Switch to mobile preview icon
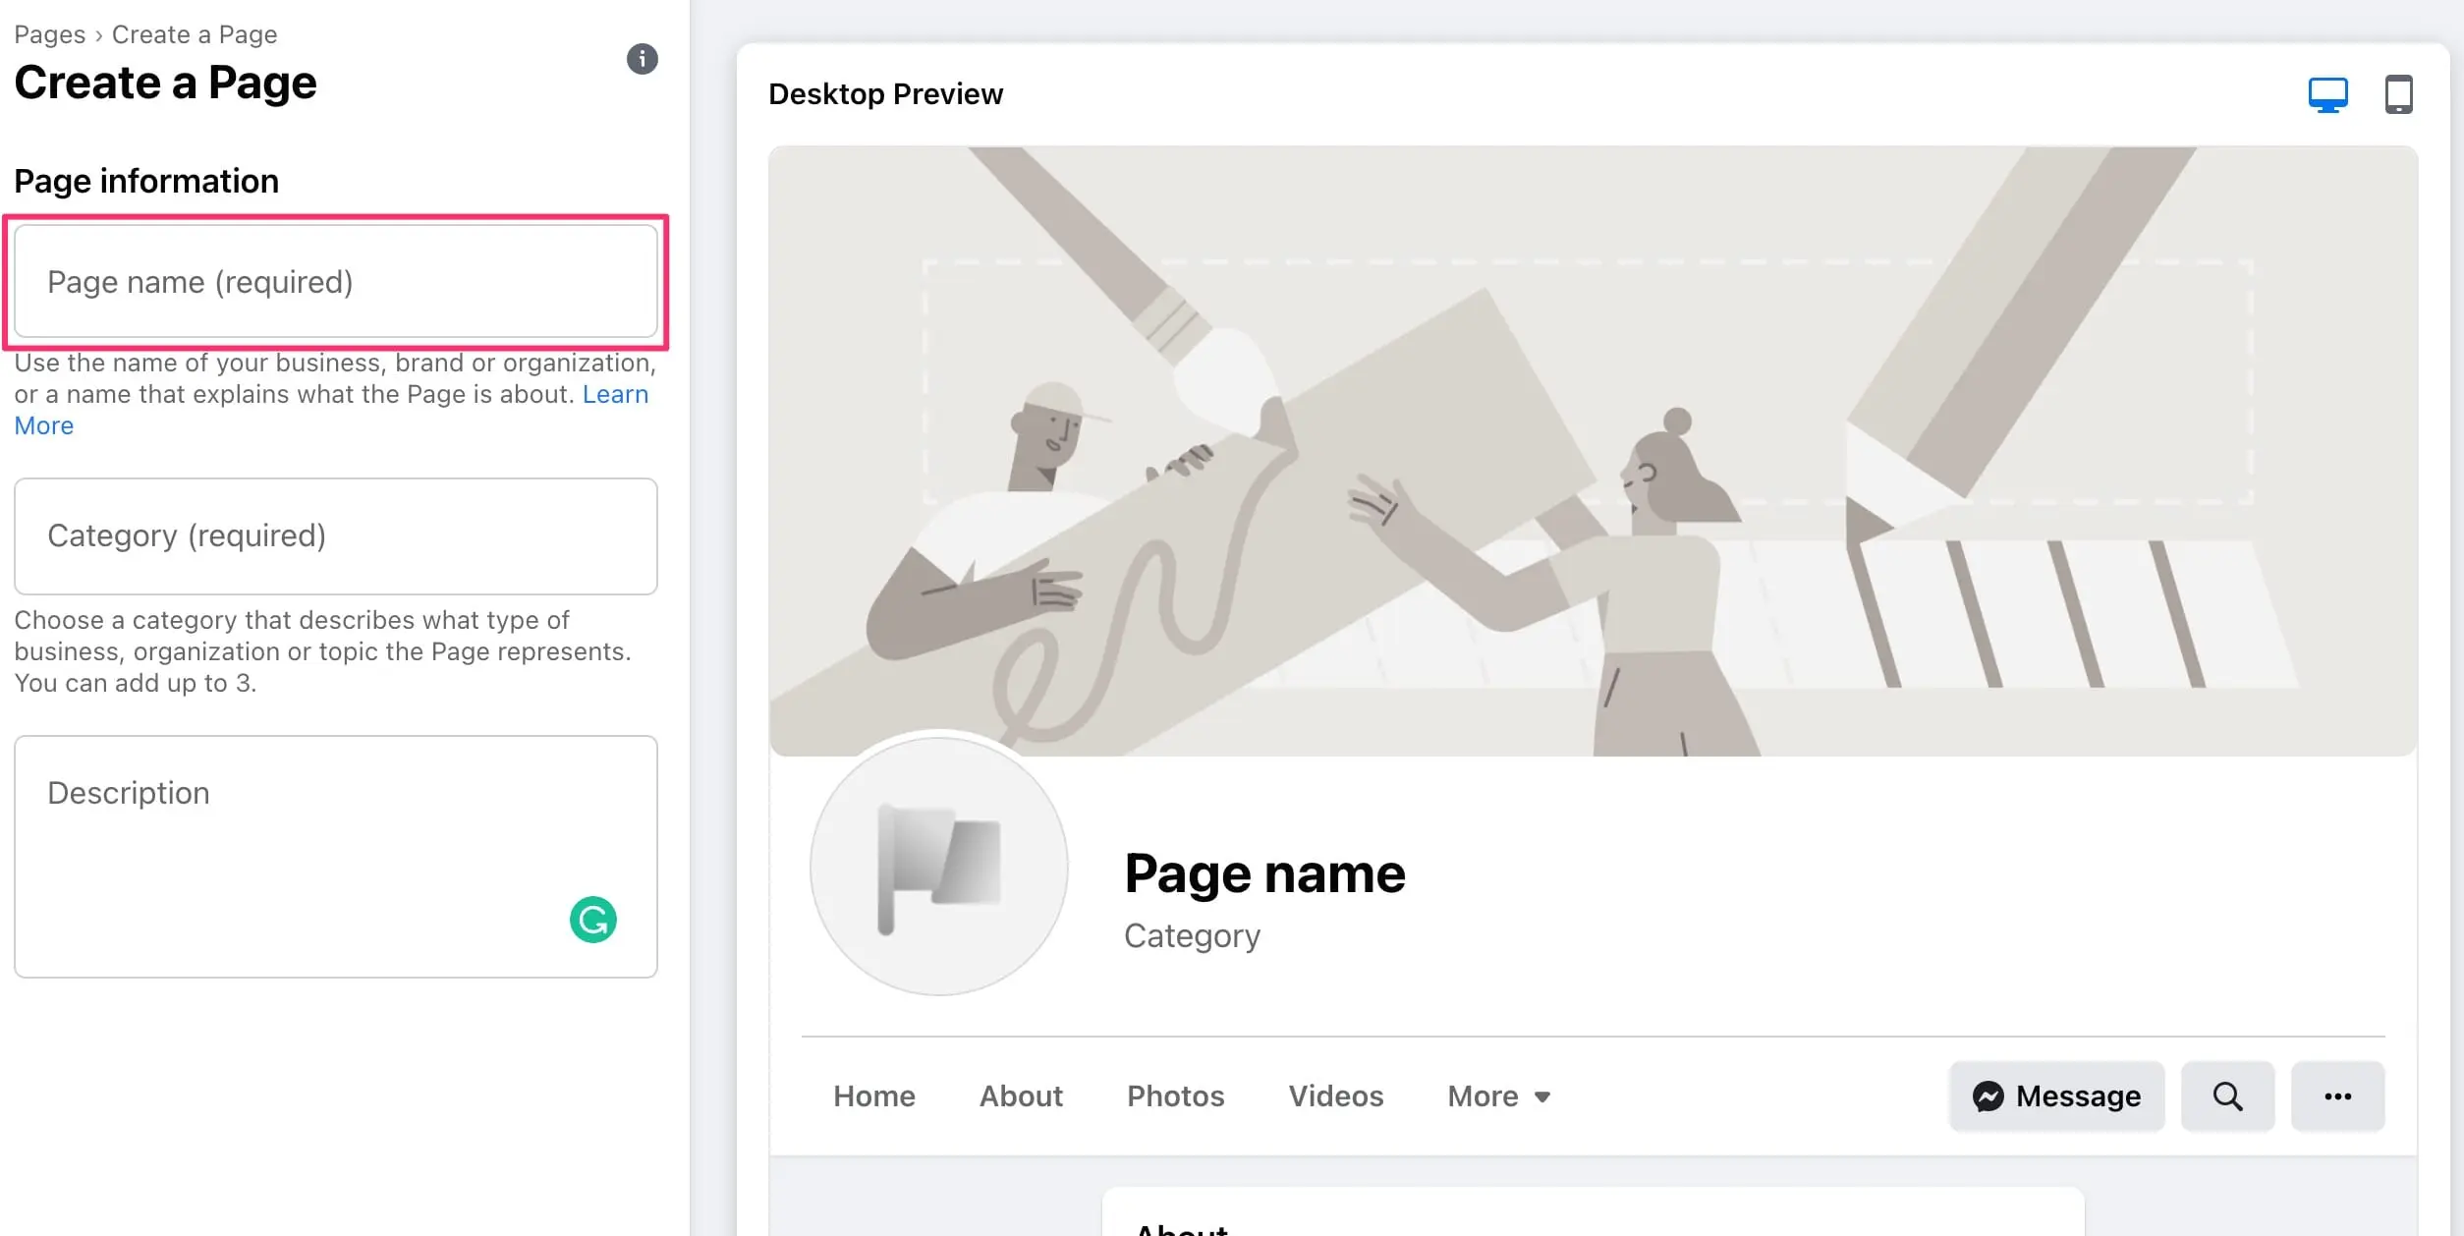This screenshot has height=1236, width=2464. coord(2398,95)
